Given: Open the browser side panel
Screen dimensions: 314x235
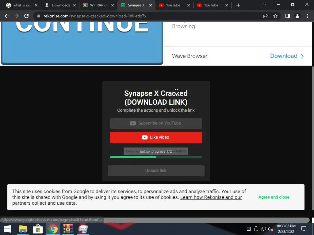Looking at the screenshot, I should click(x=288, y=16).
